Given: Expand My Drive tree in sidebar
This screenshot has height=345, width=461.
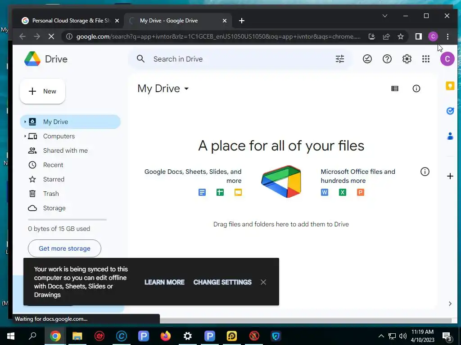Looking at the screenshot, I should (x=25, y=122).
